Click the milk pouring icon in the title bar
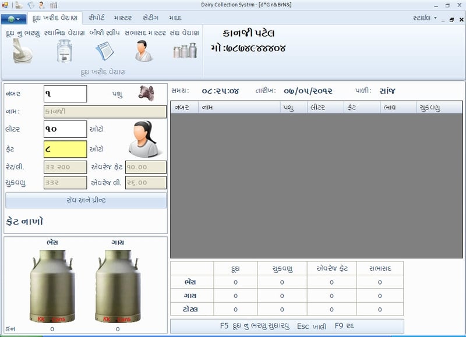 tap(19, 5)
